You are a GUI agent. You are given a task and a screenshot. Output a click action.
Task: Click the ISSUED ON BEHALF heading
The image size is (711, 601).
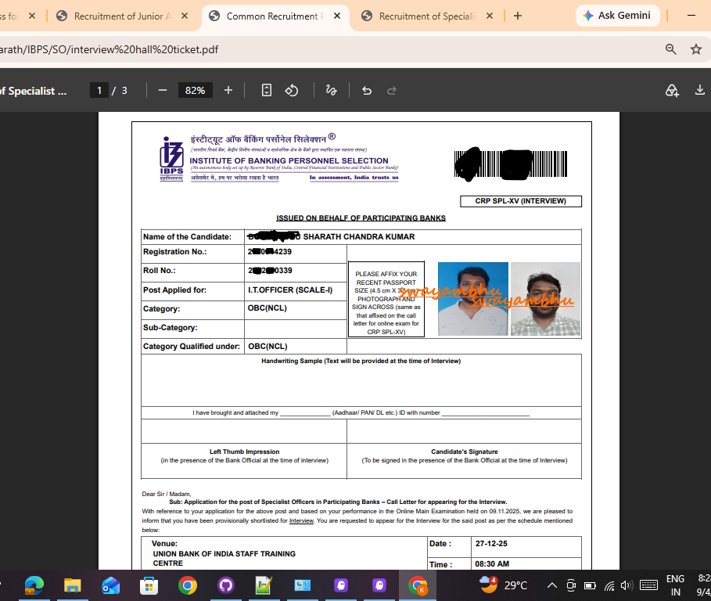click(x=361, y=218)
